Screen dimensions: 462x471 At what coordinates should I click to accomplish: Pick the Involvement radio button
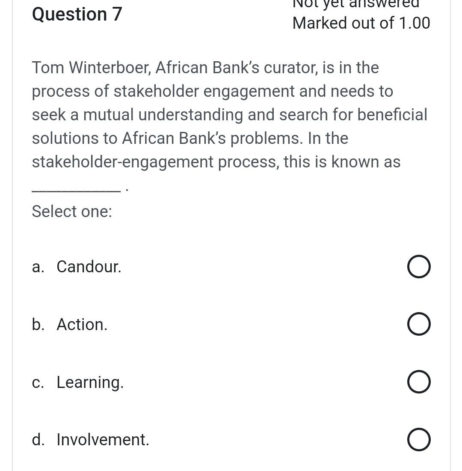coord(419,440)
